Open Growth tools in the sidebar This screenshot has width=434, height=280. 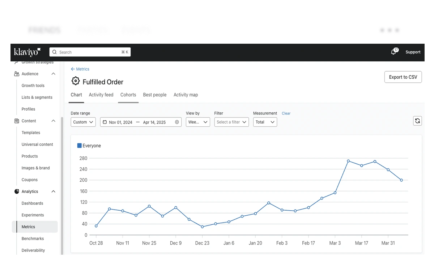pyautogui.click(x=33, y=86)
